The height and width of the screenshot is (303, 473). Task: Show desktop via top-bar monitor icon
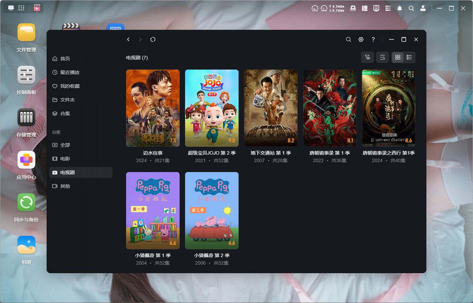(x=11, y=8)
